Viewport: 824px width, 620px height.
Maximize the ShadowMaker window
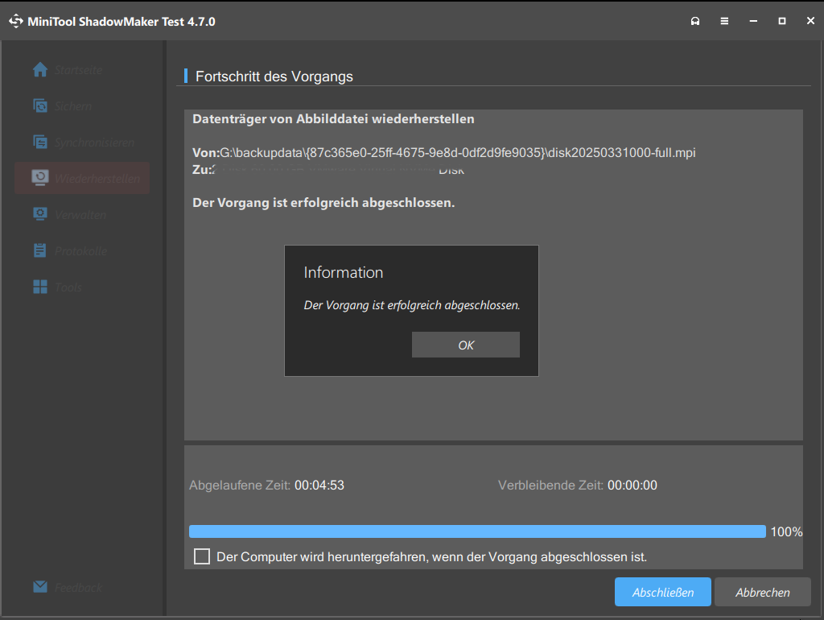[782, 21]
